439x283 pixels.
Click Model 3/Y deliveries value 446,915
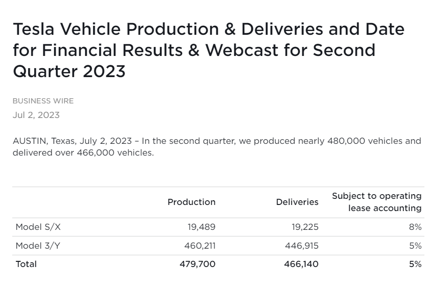(302, 246)
